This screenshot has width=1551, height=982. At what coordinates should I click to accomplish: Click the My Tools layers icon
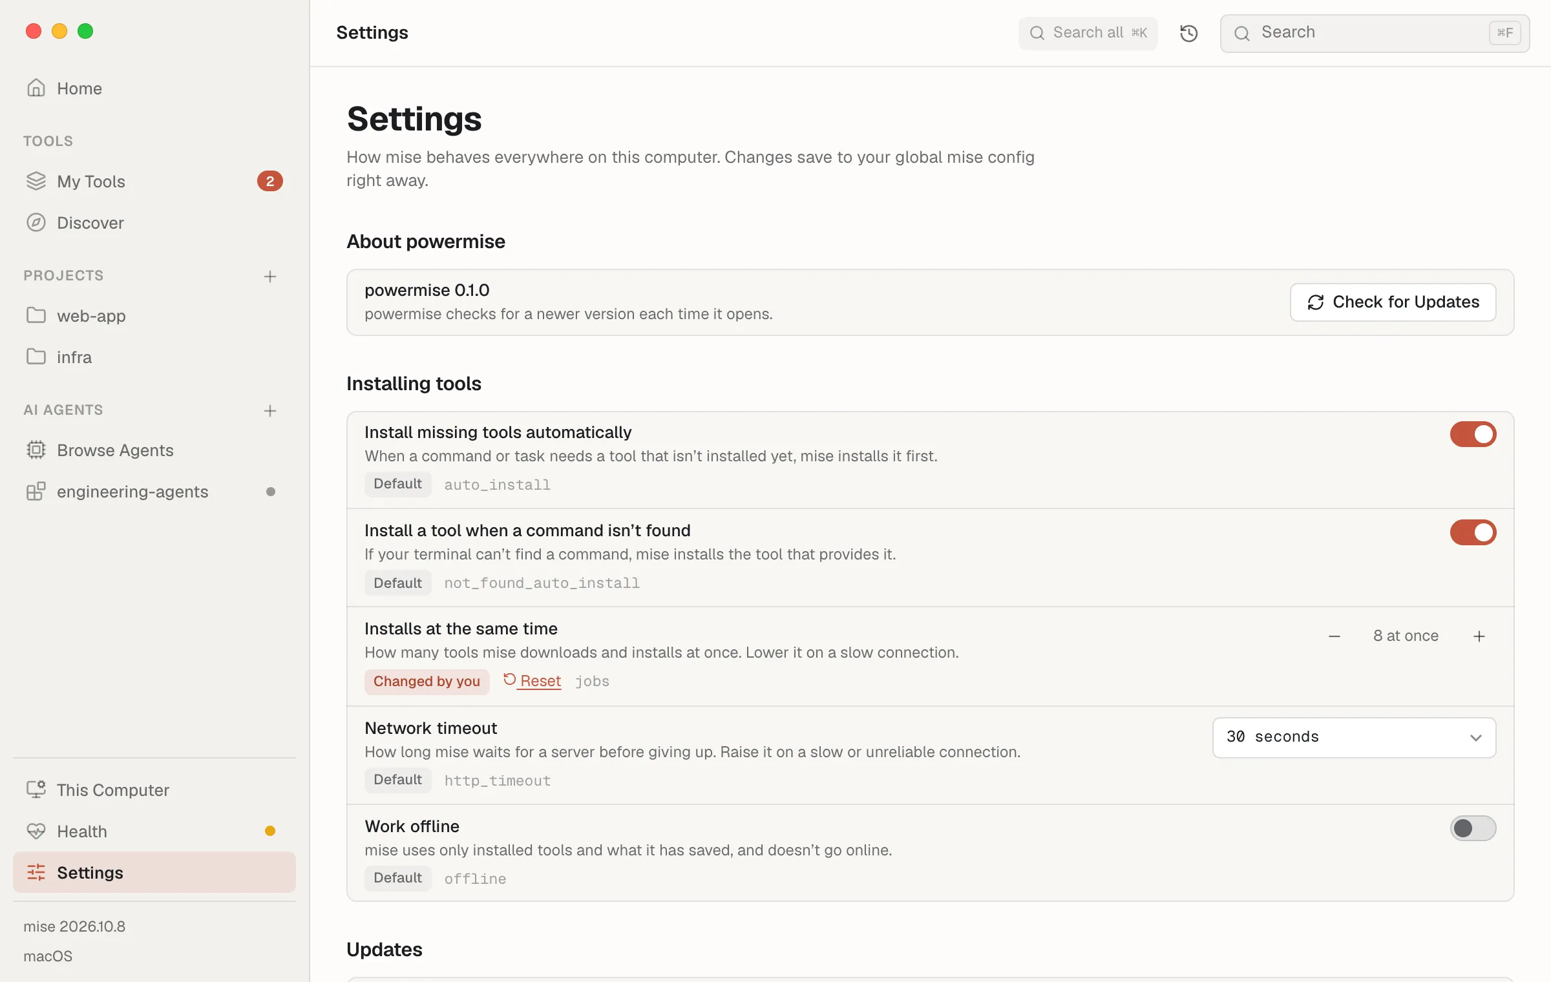point(36,181)
